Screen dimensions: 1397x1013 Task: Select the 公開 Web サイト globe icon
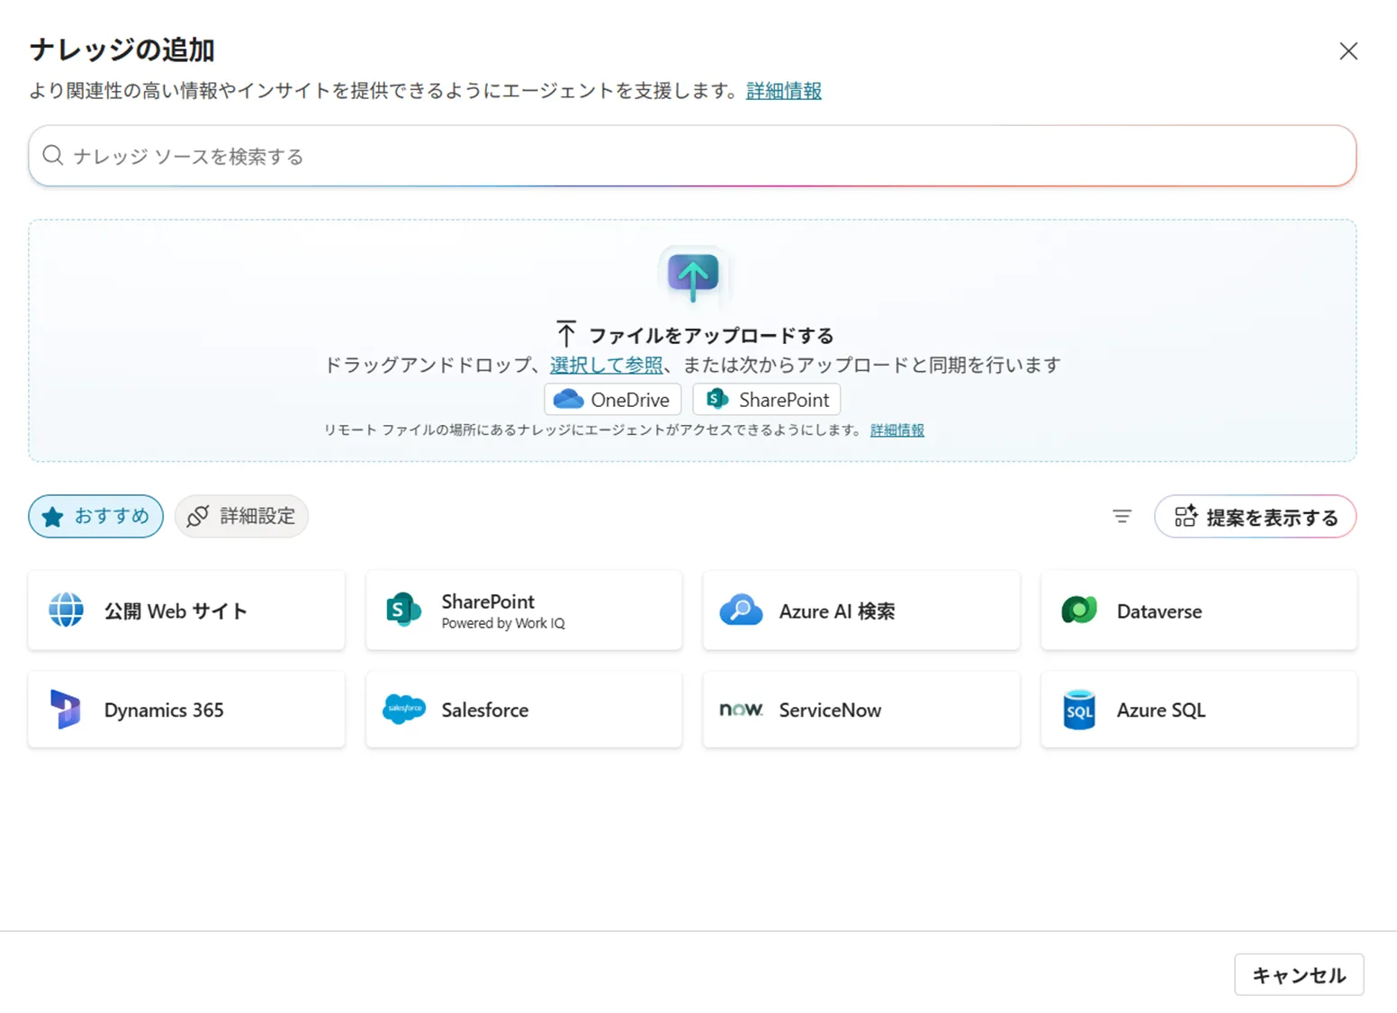coord(65,610)
